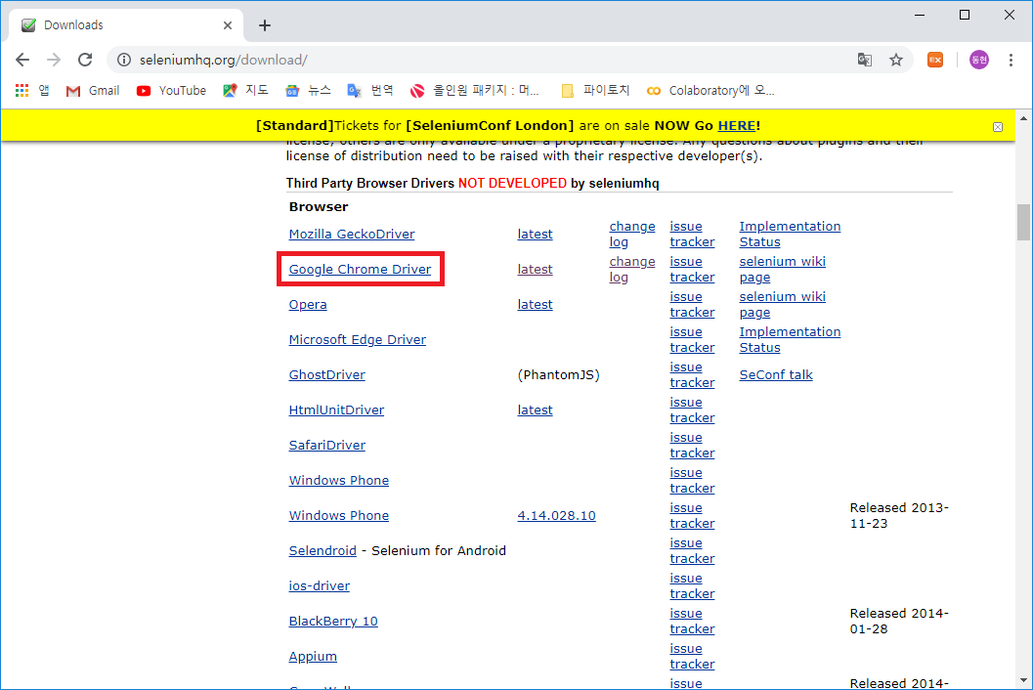
Task: Open the Opera driver link
Action: pyautogui.click(x=308, y=305)
